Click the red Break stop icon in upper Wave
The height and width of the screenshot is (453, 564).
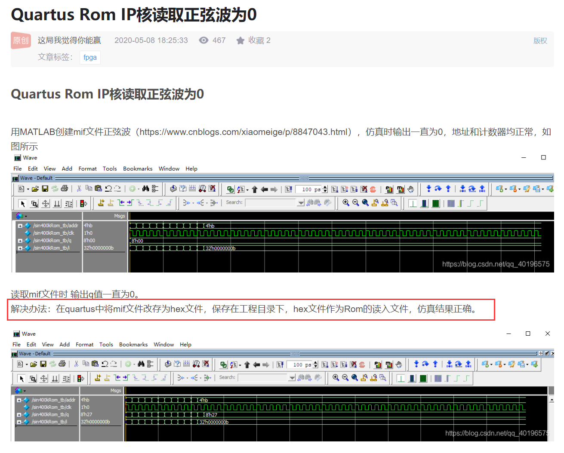[x=373, y=189]
